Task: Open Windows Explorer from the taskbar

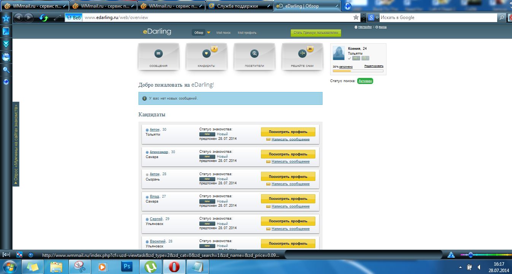Action: coord(56,267)
